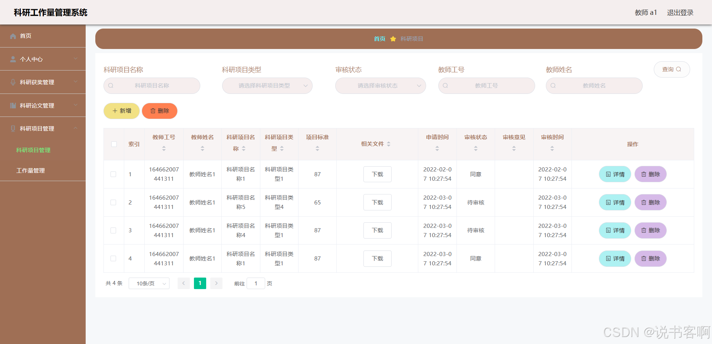
Task: Click the star icon in the breadcrumb bar
Action: point(393,39)
